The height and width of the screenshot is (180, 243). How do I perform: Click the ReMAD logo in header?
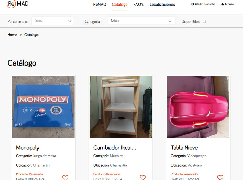[17, 4]
